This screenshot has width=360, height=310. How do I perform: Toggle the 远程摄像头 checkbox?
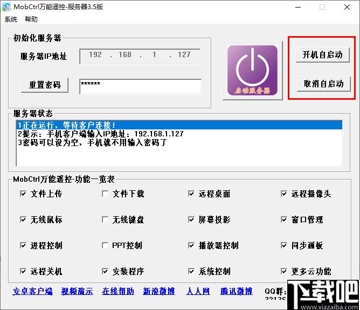(284, 194)
